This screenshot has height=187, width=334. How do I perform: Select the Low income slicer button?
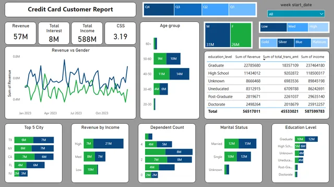(273, 28)
